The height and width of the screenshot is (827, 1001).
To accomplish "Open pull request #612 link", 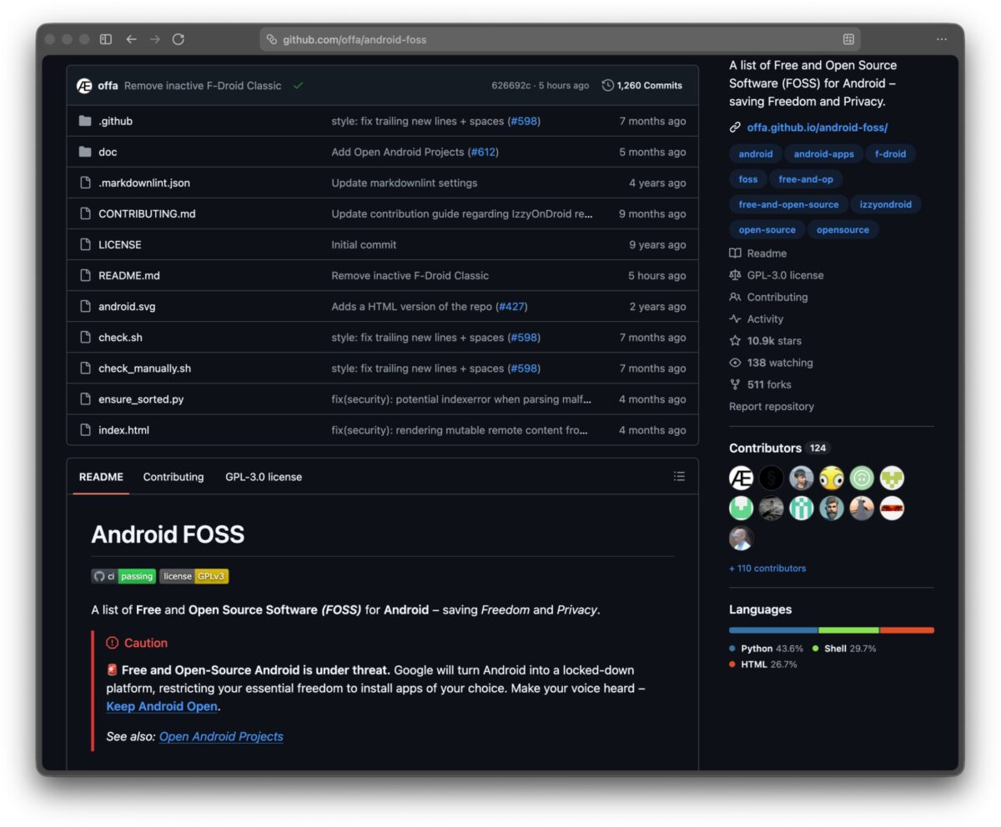I will (x=483, y=153).
